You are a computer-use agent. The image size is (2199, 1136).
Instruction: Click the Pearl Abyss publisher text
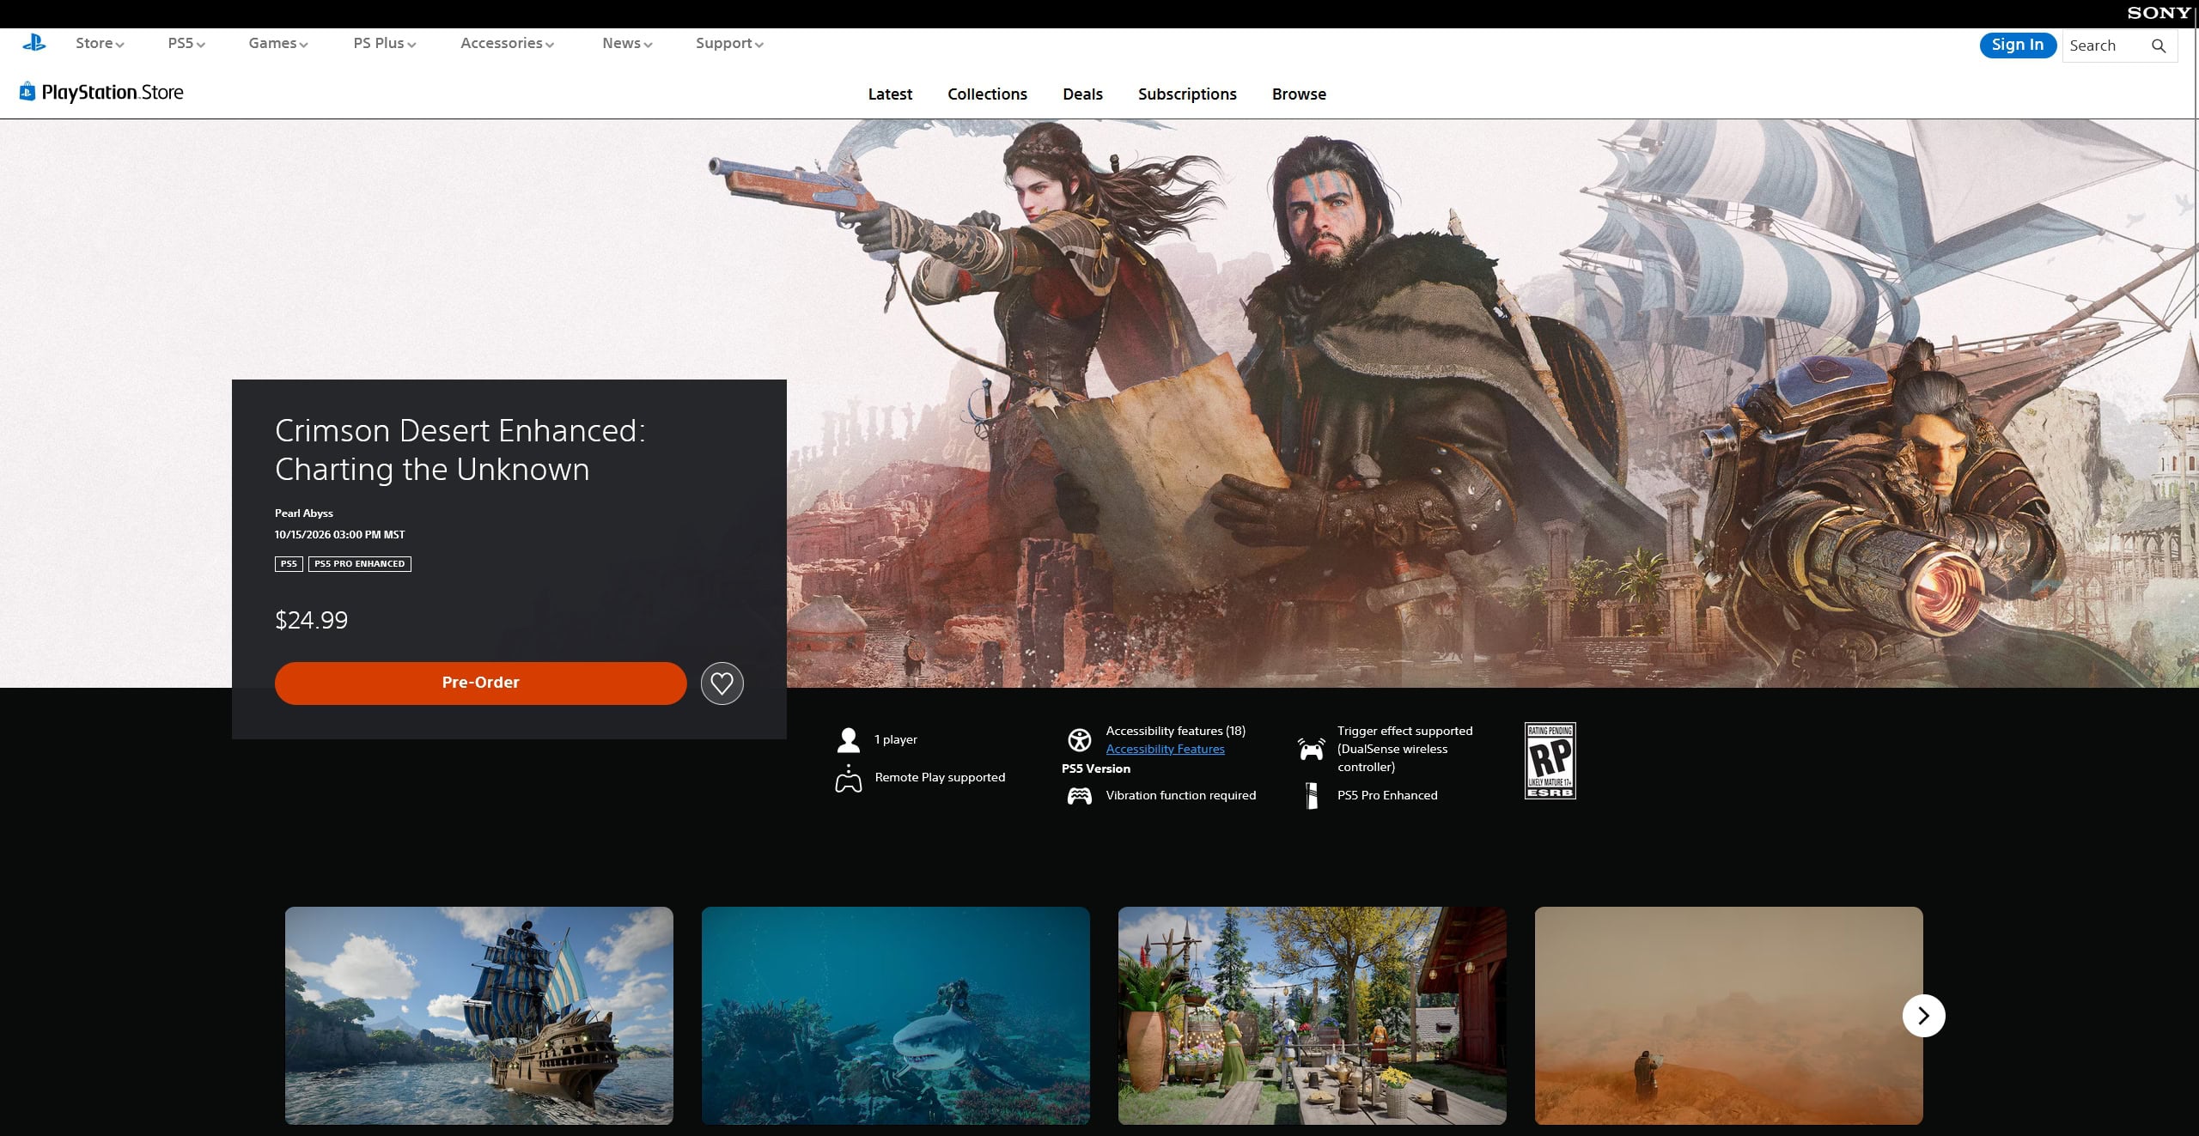click(x=304, y=513)
